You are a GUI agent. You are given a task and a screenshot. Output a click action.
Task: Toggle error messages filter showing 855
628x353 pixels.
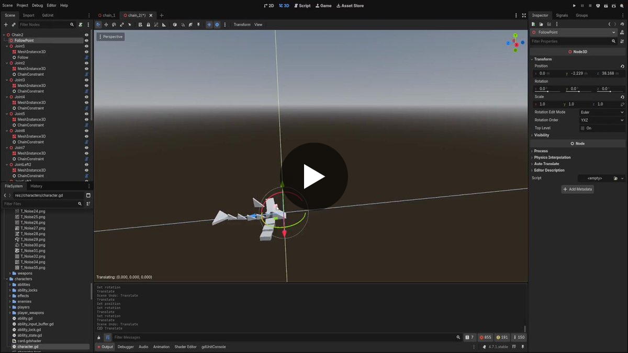(x=486, y=337)
